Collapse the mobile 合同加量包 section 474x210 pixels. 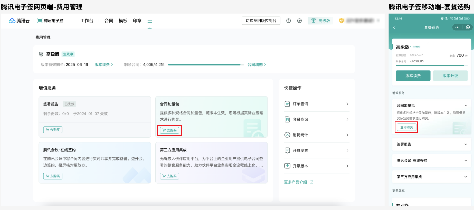click(x=466, y=106)
